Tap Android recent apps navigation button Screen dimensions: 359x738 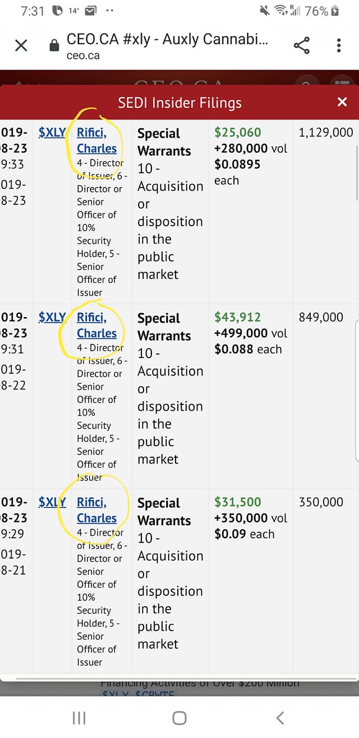(x=79, y=718)
